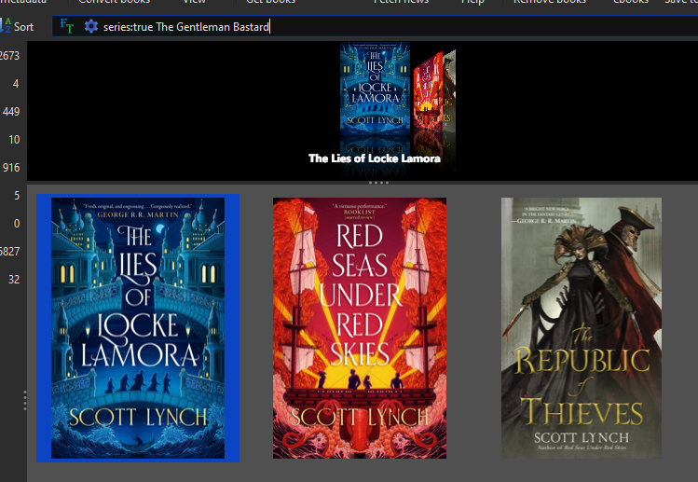Click the red cover in cover browser
Image resolution: width=698 pixels, height=482 pixels.
pos(428,91)
